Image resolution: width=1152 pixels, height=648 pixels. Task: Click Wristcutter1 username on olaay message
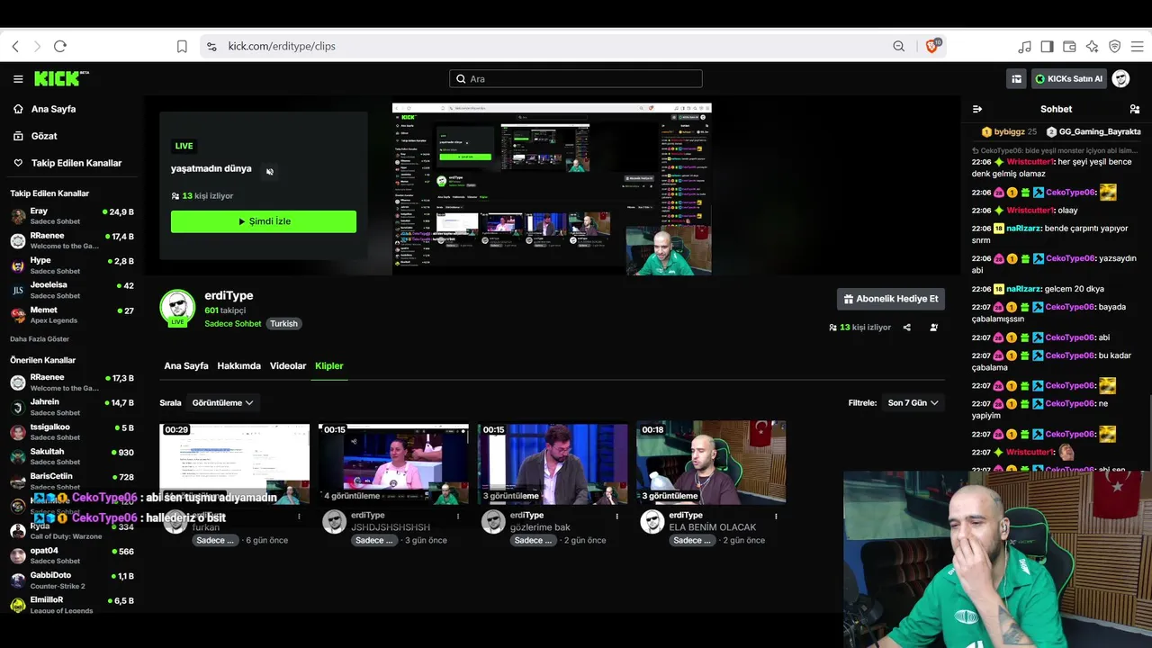tap(1030, 210)
